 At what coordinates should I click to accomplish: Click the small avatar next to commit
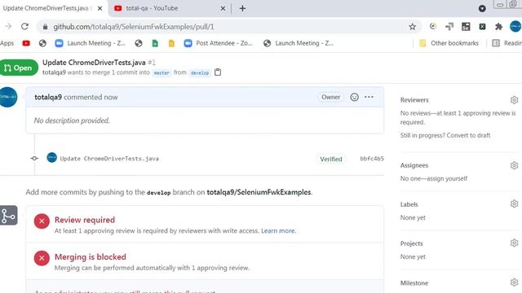coord(51,157)
